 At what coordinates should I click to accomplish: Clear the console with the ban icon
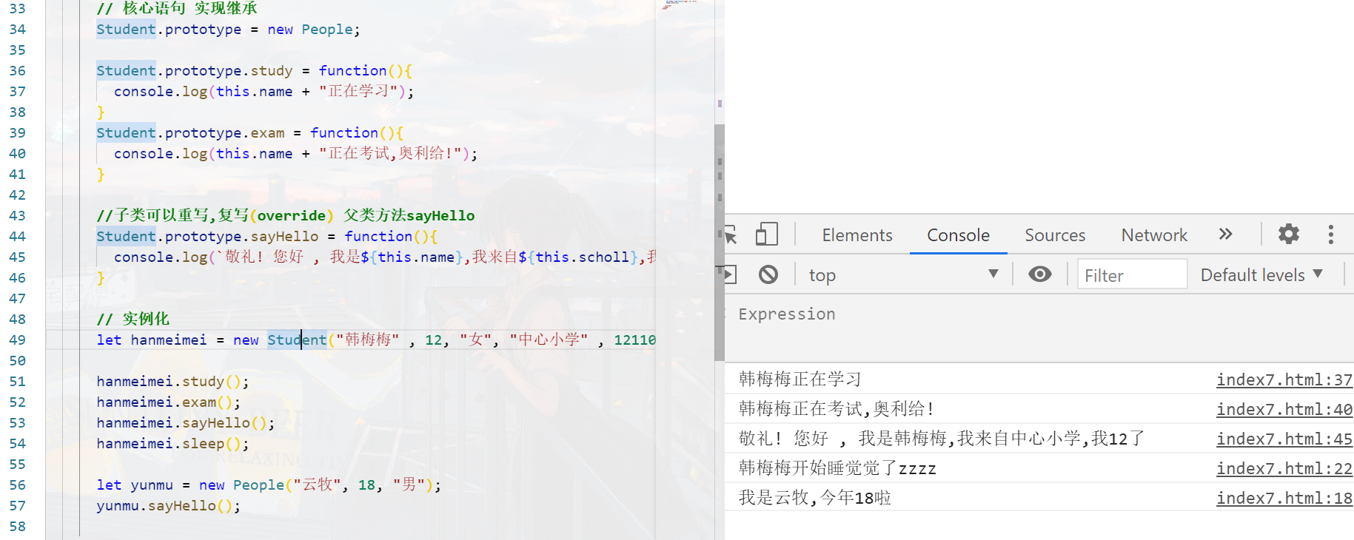(x=768, y=275)
